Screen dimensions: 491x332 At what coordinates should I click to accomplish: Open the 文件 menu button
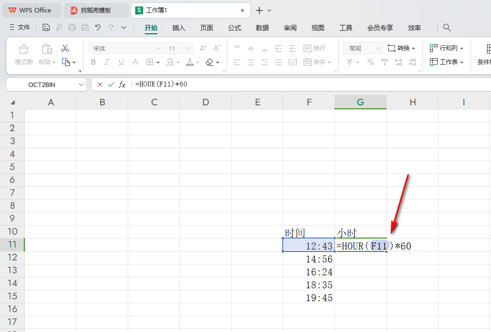(20, 28)
